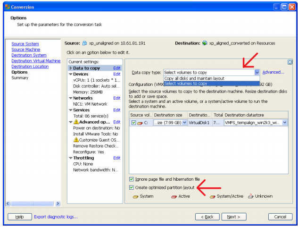
Task: Collapse the Devices section
Action: (71, 74)
